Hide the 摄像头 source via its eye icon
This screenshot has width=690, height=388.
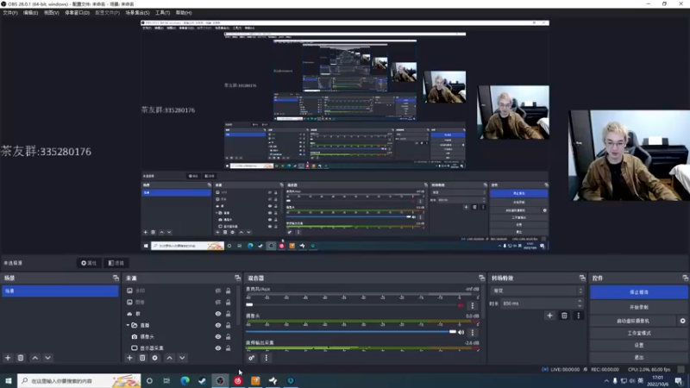[218, 336]
